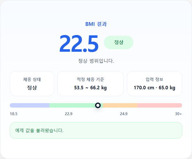Click the 22.9 scale label
Image resolution: width=192 pixels, height=159 pixels.
click(69, 114)
